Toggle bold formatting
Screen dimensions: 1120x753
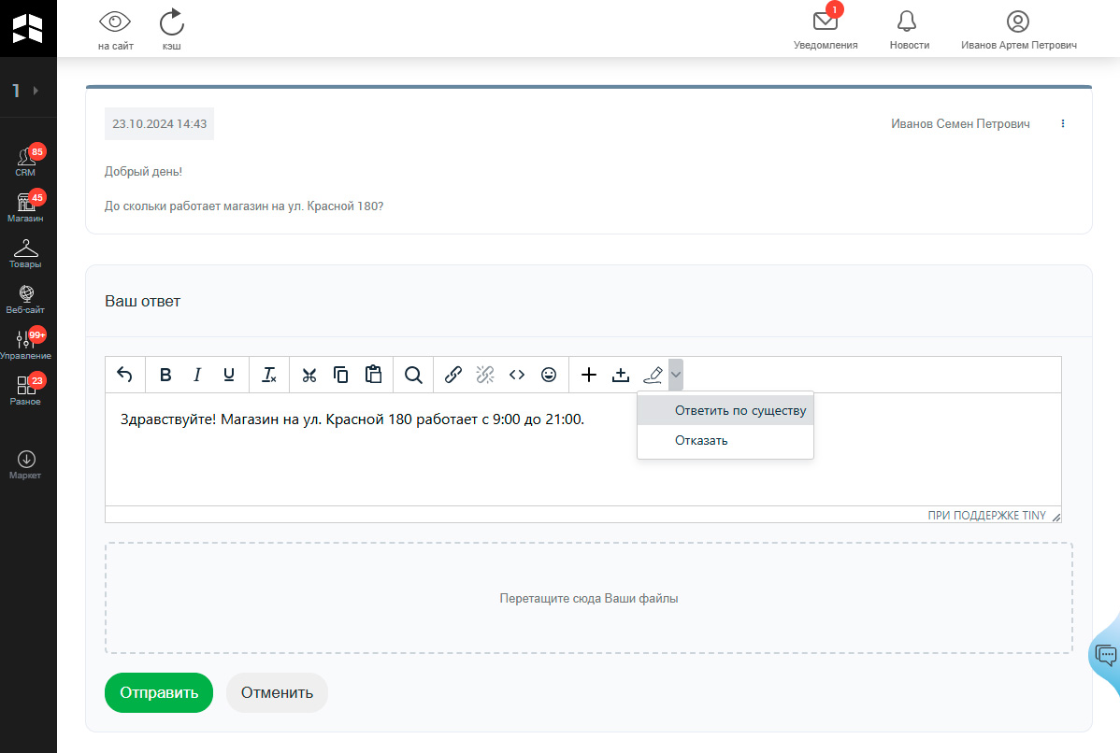coord(165,375)
